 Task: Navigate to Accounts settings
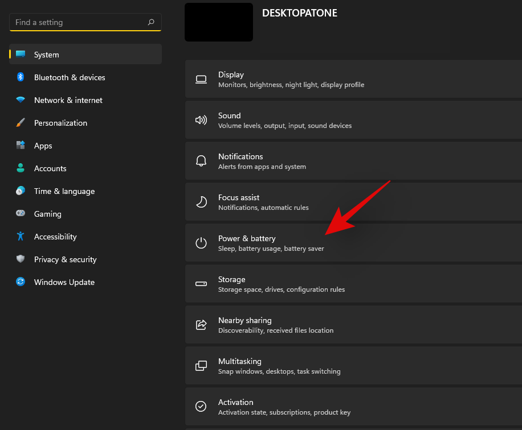pyautogui.click(x=85, y=168)
